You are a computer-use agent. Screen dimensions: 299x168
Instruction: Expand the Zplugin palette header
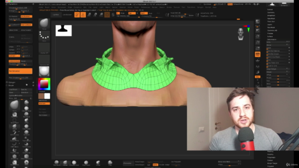click(12, 83)
